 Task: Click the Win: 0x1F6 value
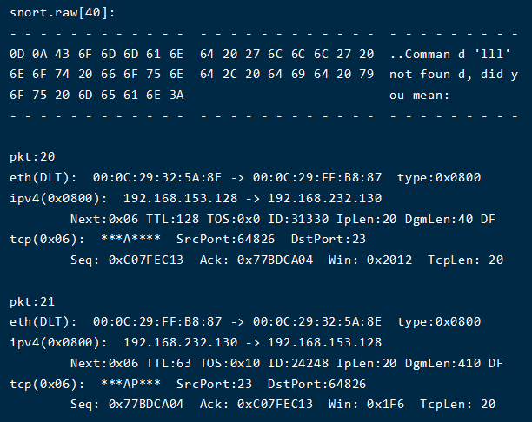[367, 404]
